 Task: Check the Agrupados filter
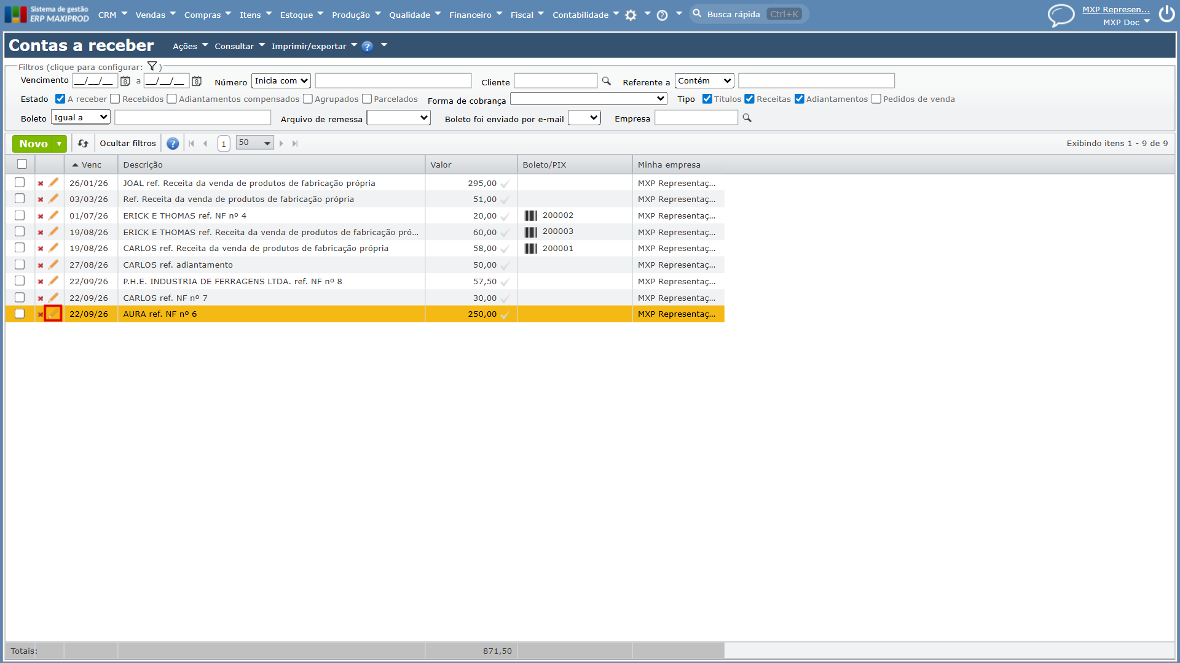pos(308,99)
